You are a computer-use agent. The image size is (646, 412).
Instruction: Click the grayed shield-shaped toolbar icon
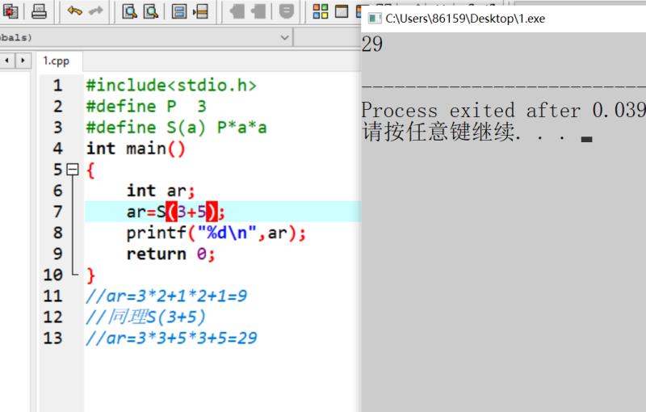pos(287,11)
